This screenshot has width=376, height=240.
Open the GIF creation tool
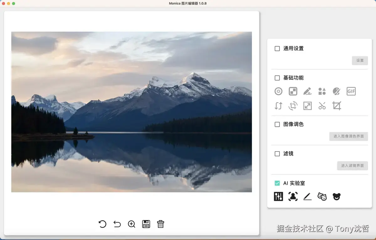click(351, 91)
